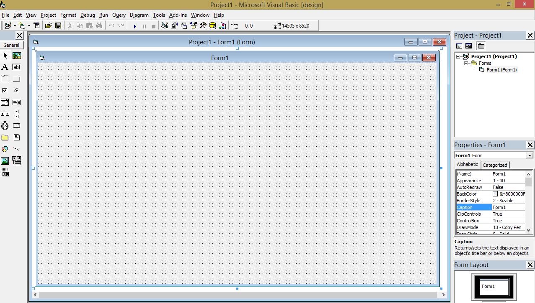Viewport: 535px width, 303px height.
Task: Open the Data View Window toolbar icon
Action: [212, 25]
